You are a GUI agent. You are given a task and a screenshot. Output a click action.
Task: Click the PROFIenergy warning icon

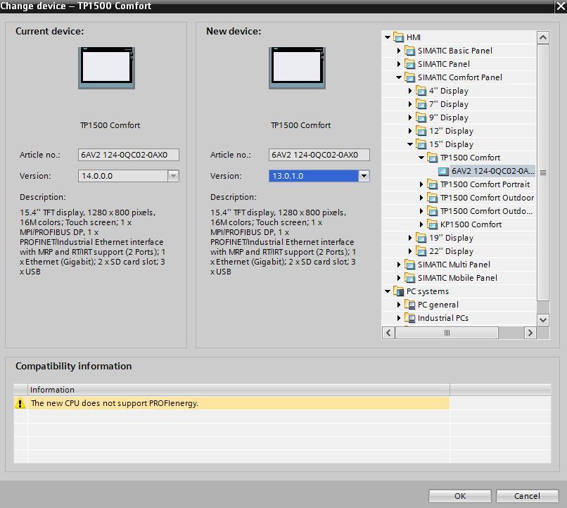[20, 403]
